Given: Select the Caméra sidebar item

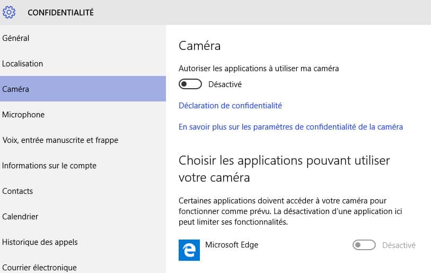Looking at the screenshot, I should (x=83, y=89).
